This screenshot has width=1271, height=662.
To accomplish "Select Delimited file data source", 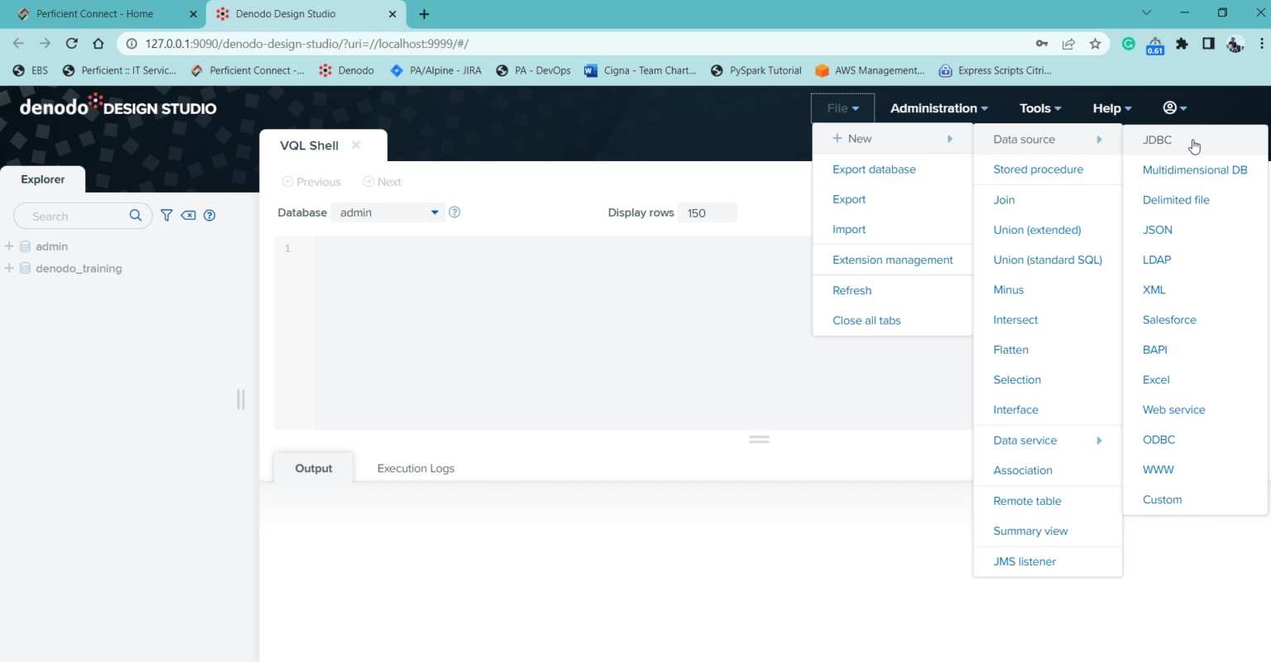I will click(1176, 200).
